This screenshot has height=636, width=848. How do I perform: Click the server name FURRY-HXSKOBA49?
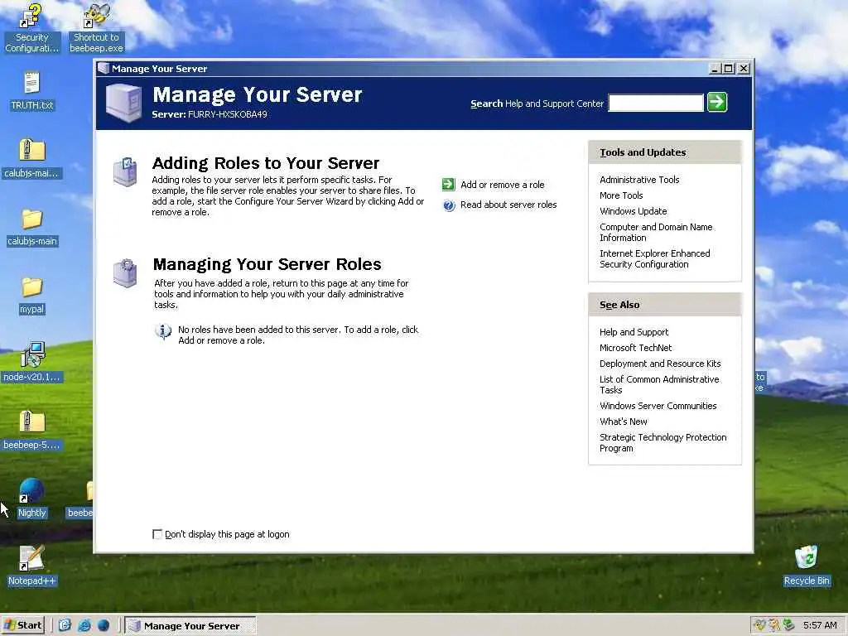(x=227, y=114)
